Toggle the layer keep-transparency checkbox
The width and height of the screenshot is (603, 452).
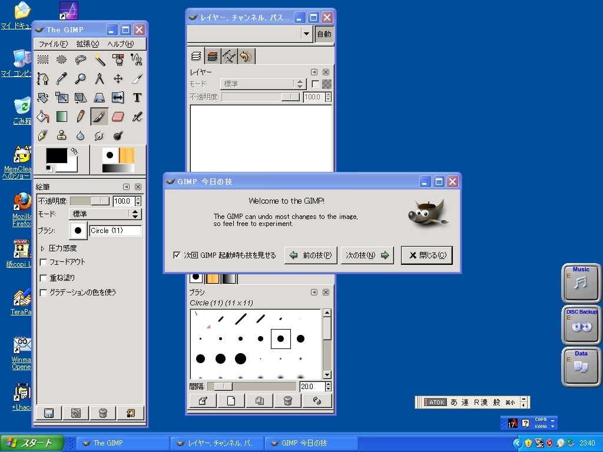(x=316, y=84)
